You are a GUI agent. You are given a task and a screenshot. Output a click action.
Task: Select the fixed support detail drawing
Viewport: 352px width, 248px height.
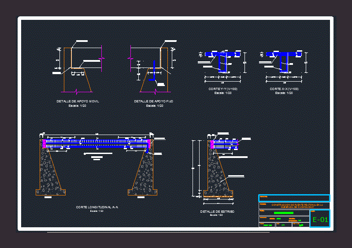153,67
